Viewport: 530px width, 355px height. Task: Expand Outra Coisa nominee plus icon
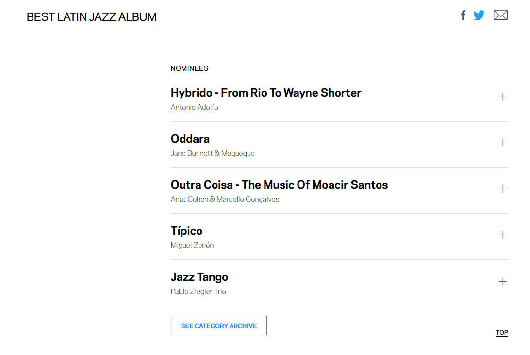pos(503,189)
